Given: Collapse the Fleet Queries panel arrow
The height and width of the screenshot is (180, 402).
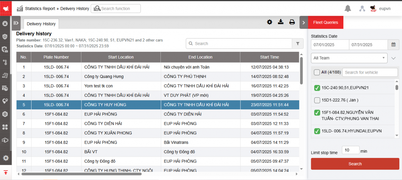Looking at the screenshot, I should (x=304, y=22).
